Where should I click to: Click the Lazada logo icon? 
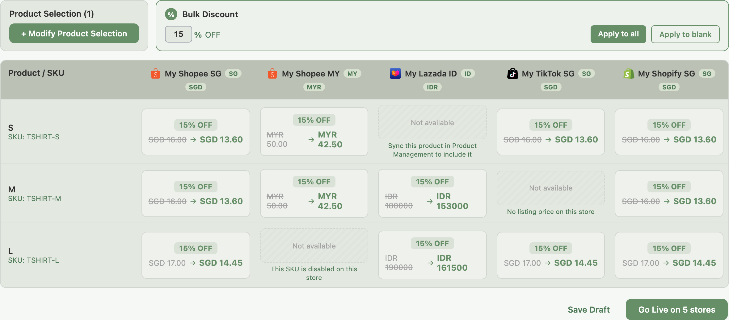click(x=395, y=73)
